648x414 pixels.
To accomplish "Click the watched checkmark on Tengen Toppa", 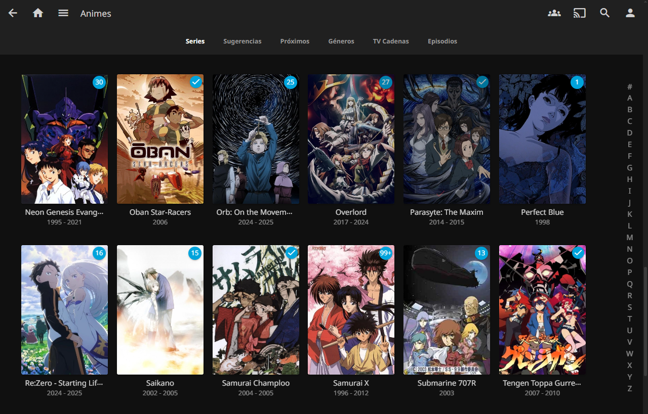I will [577, 253].
